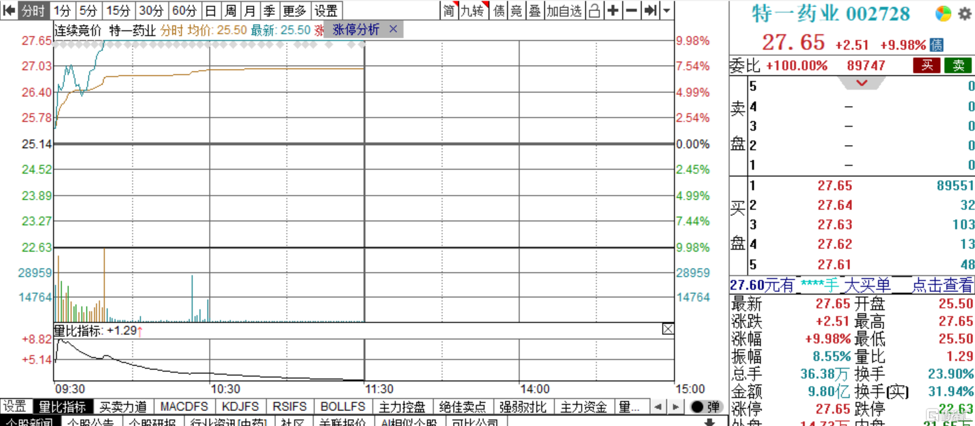Click the 叠 overlay toolbar icon
Viewport: 975px width, 426px height.
(x=534, y=10)
